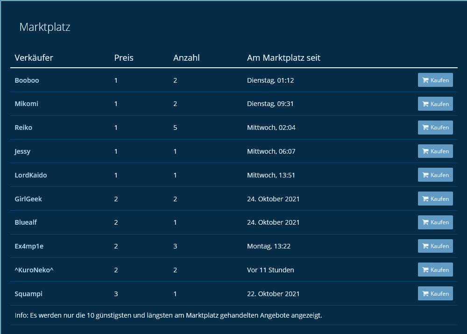The height and width of the screenshot is (334, 467).
Task: Click the Anzahl column header
Action: (186, 58)
